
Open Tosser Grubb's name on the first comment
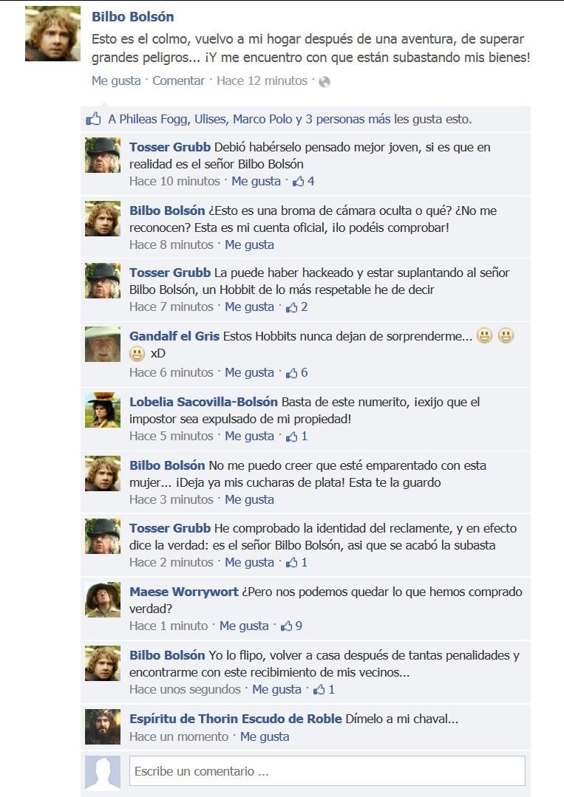(x=170, y=148)
